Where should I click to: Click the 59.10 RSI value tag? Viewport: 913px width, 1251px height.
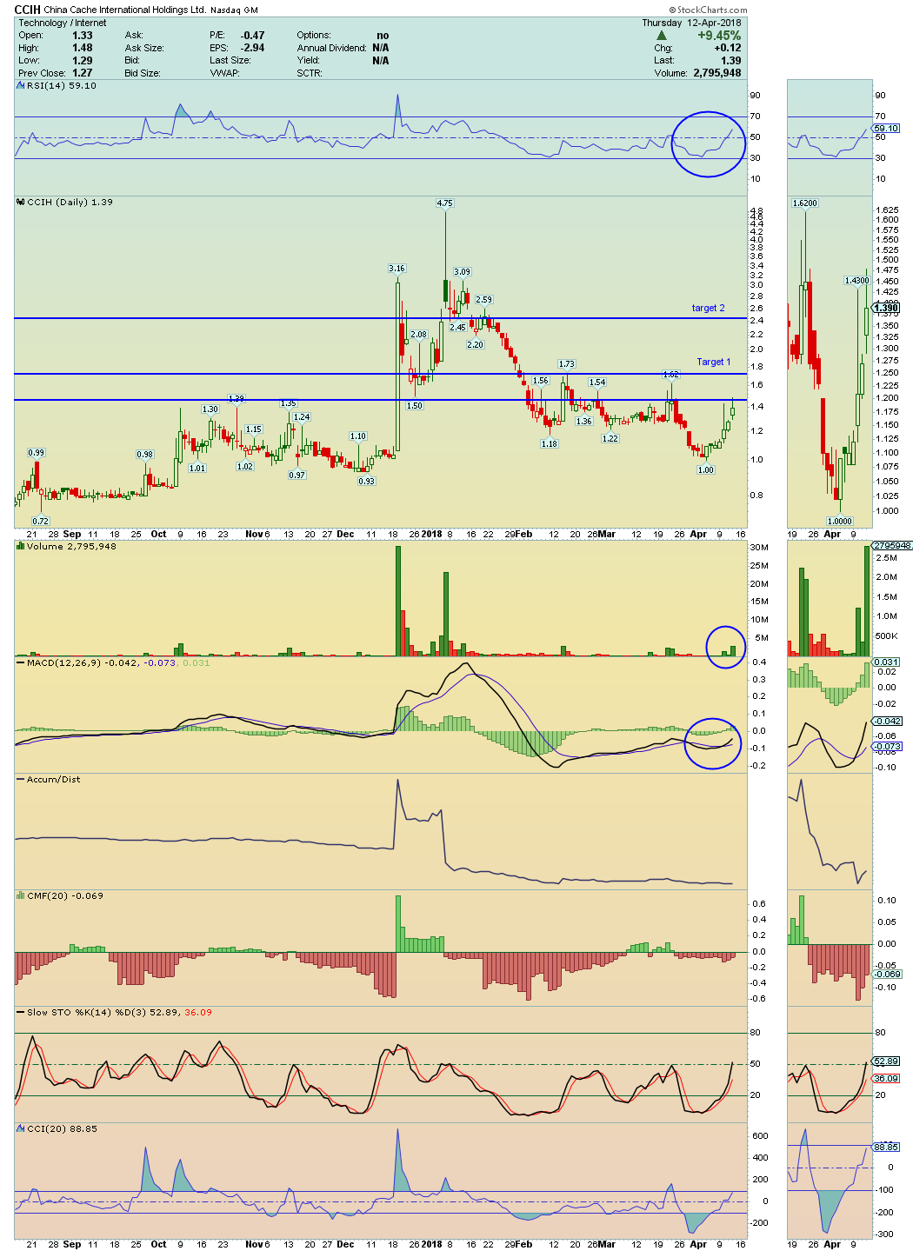[x=886, y=128]
